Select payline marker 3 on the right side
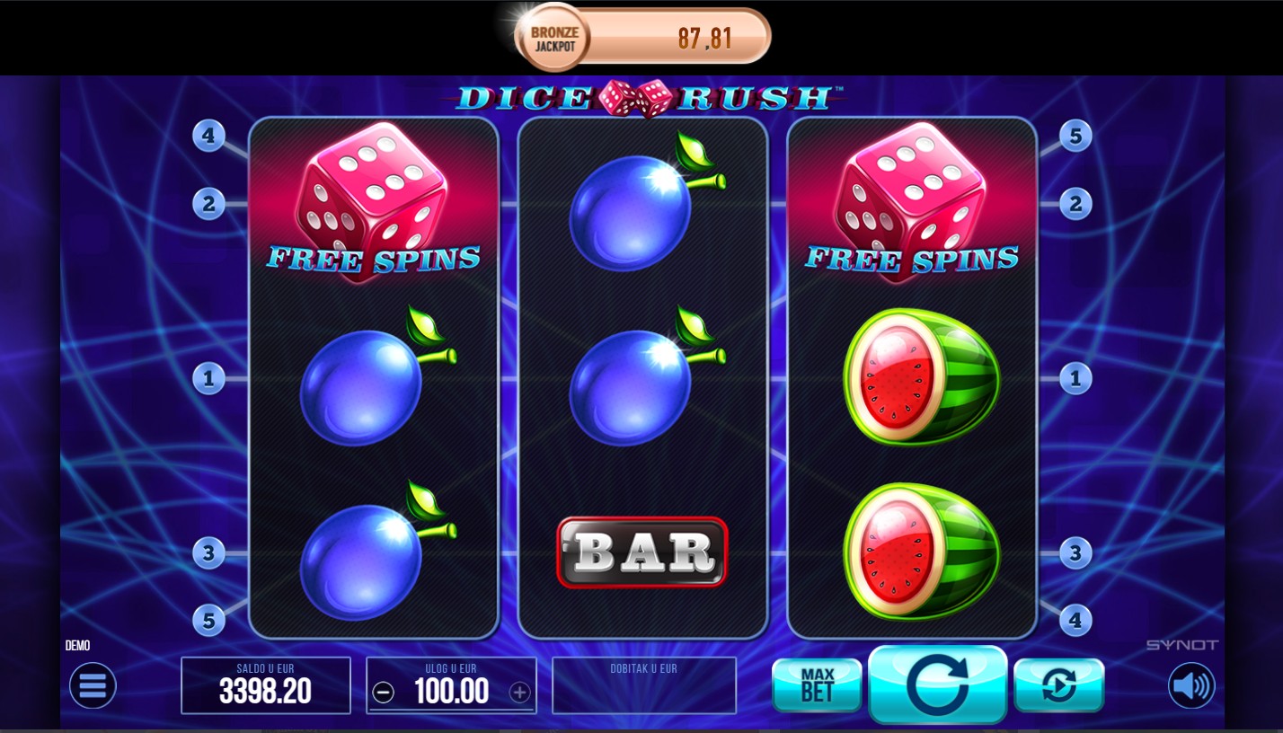This screenshot has height=733, width=1283. (1075, 553)
